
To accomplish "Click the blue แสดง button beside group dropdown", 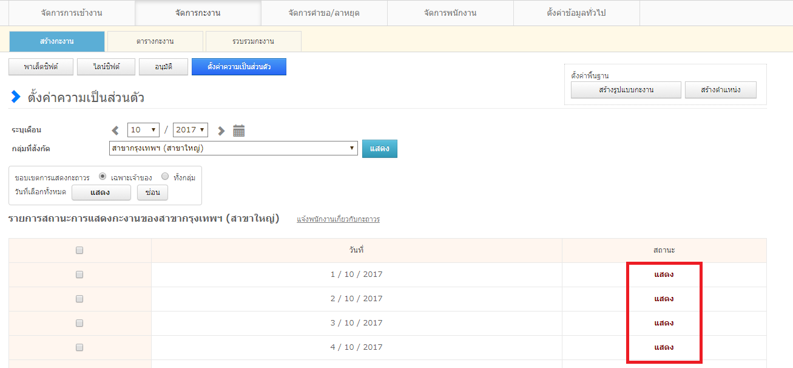I will click(379, 149).
